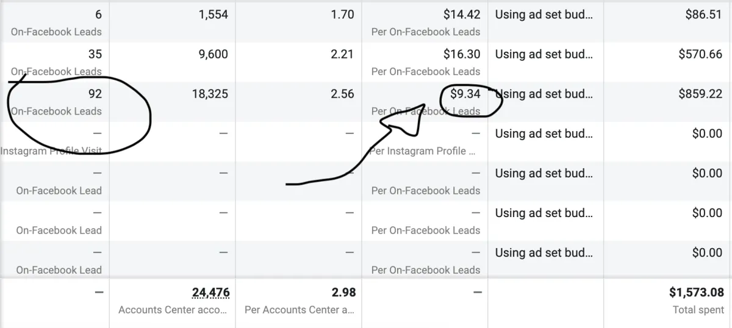Click the 2.98 total frequency value
Screen dimensions: 732x328
click(x=343, y=293)
